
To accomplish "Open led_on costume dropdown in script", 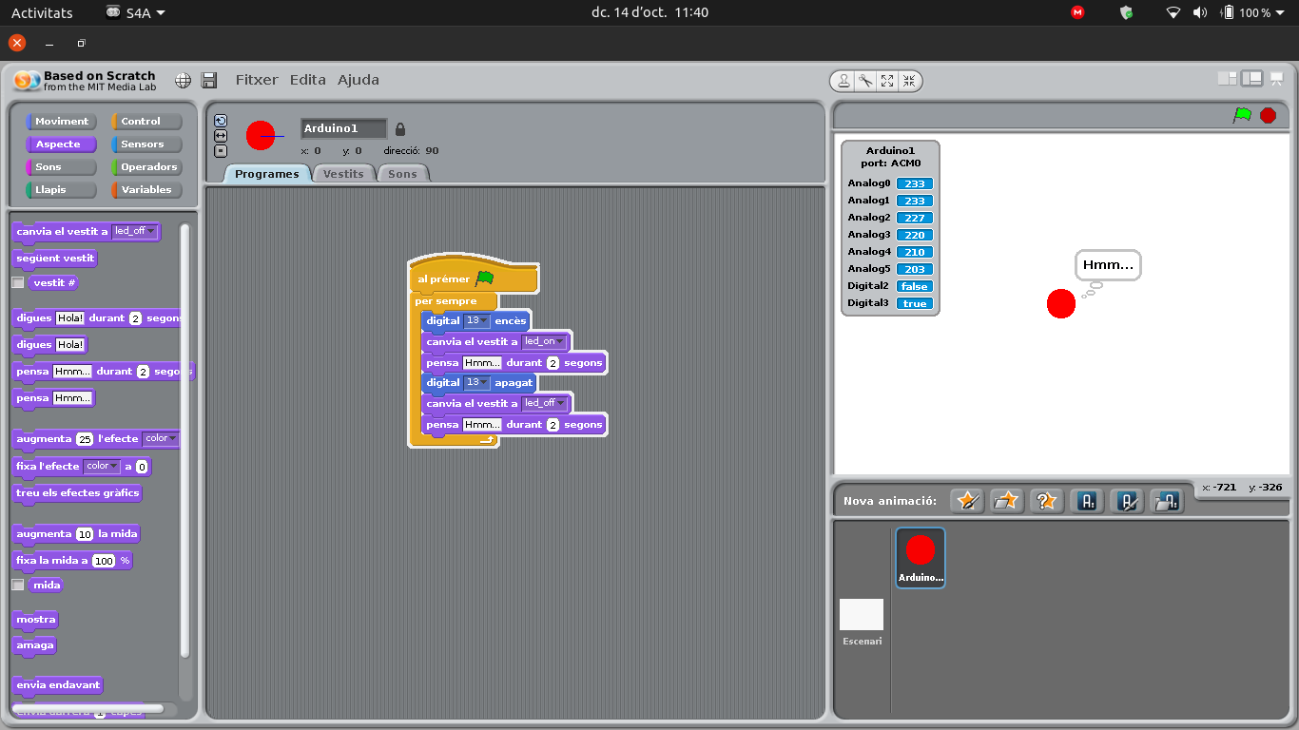I will pos(545,341).
